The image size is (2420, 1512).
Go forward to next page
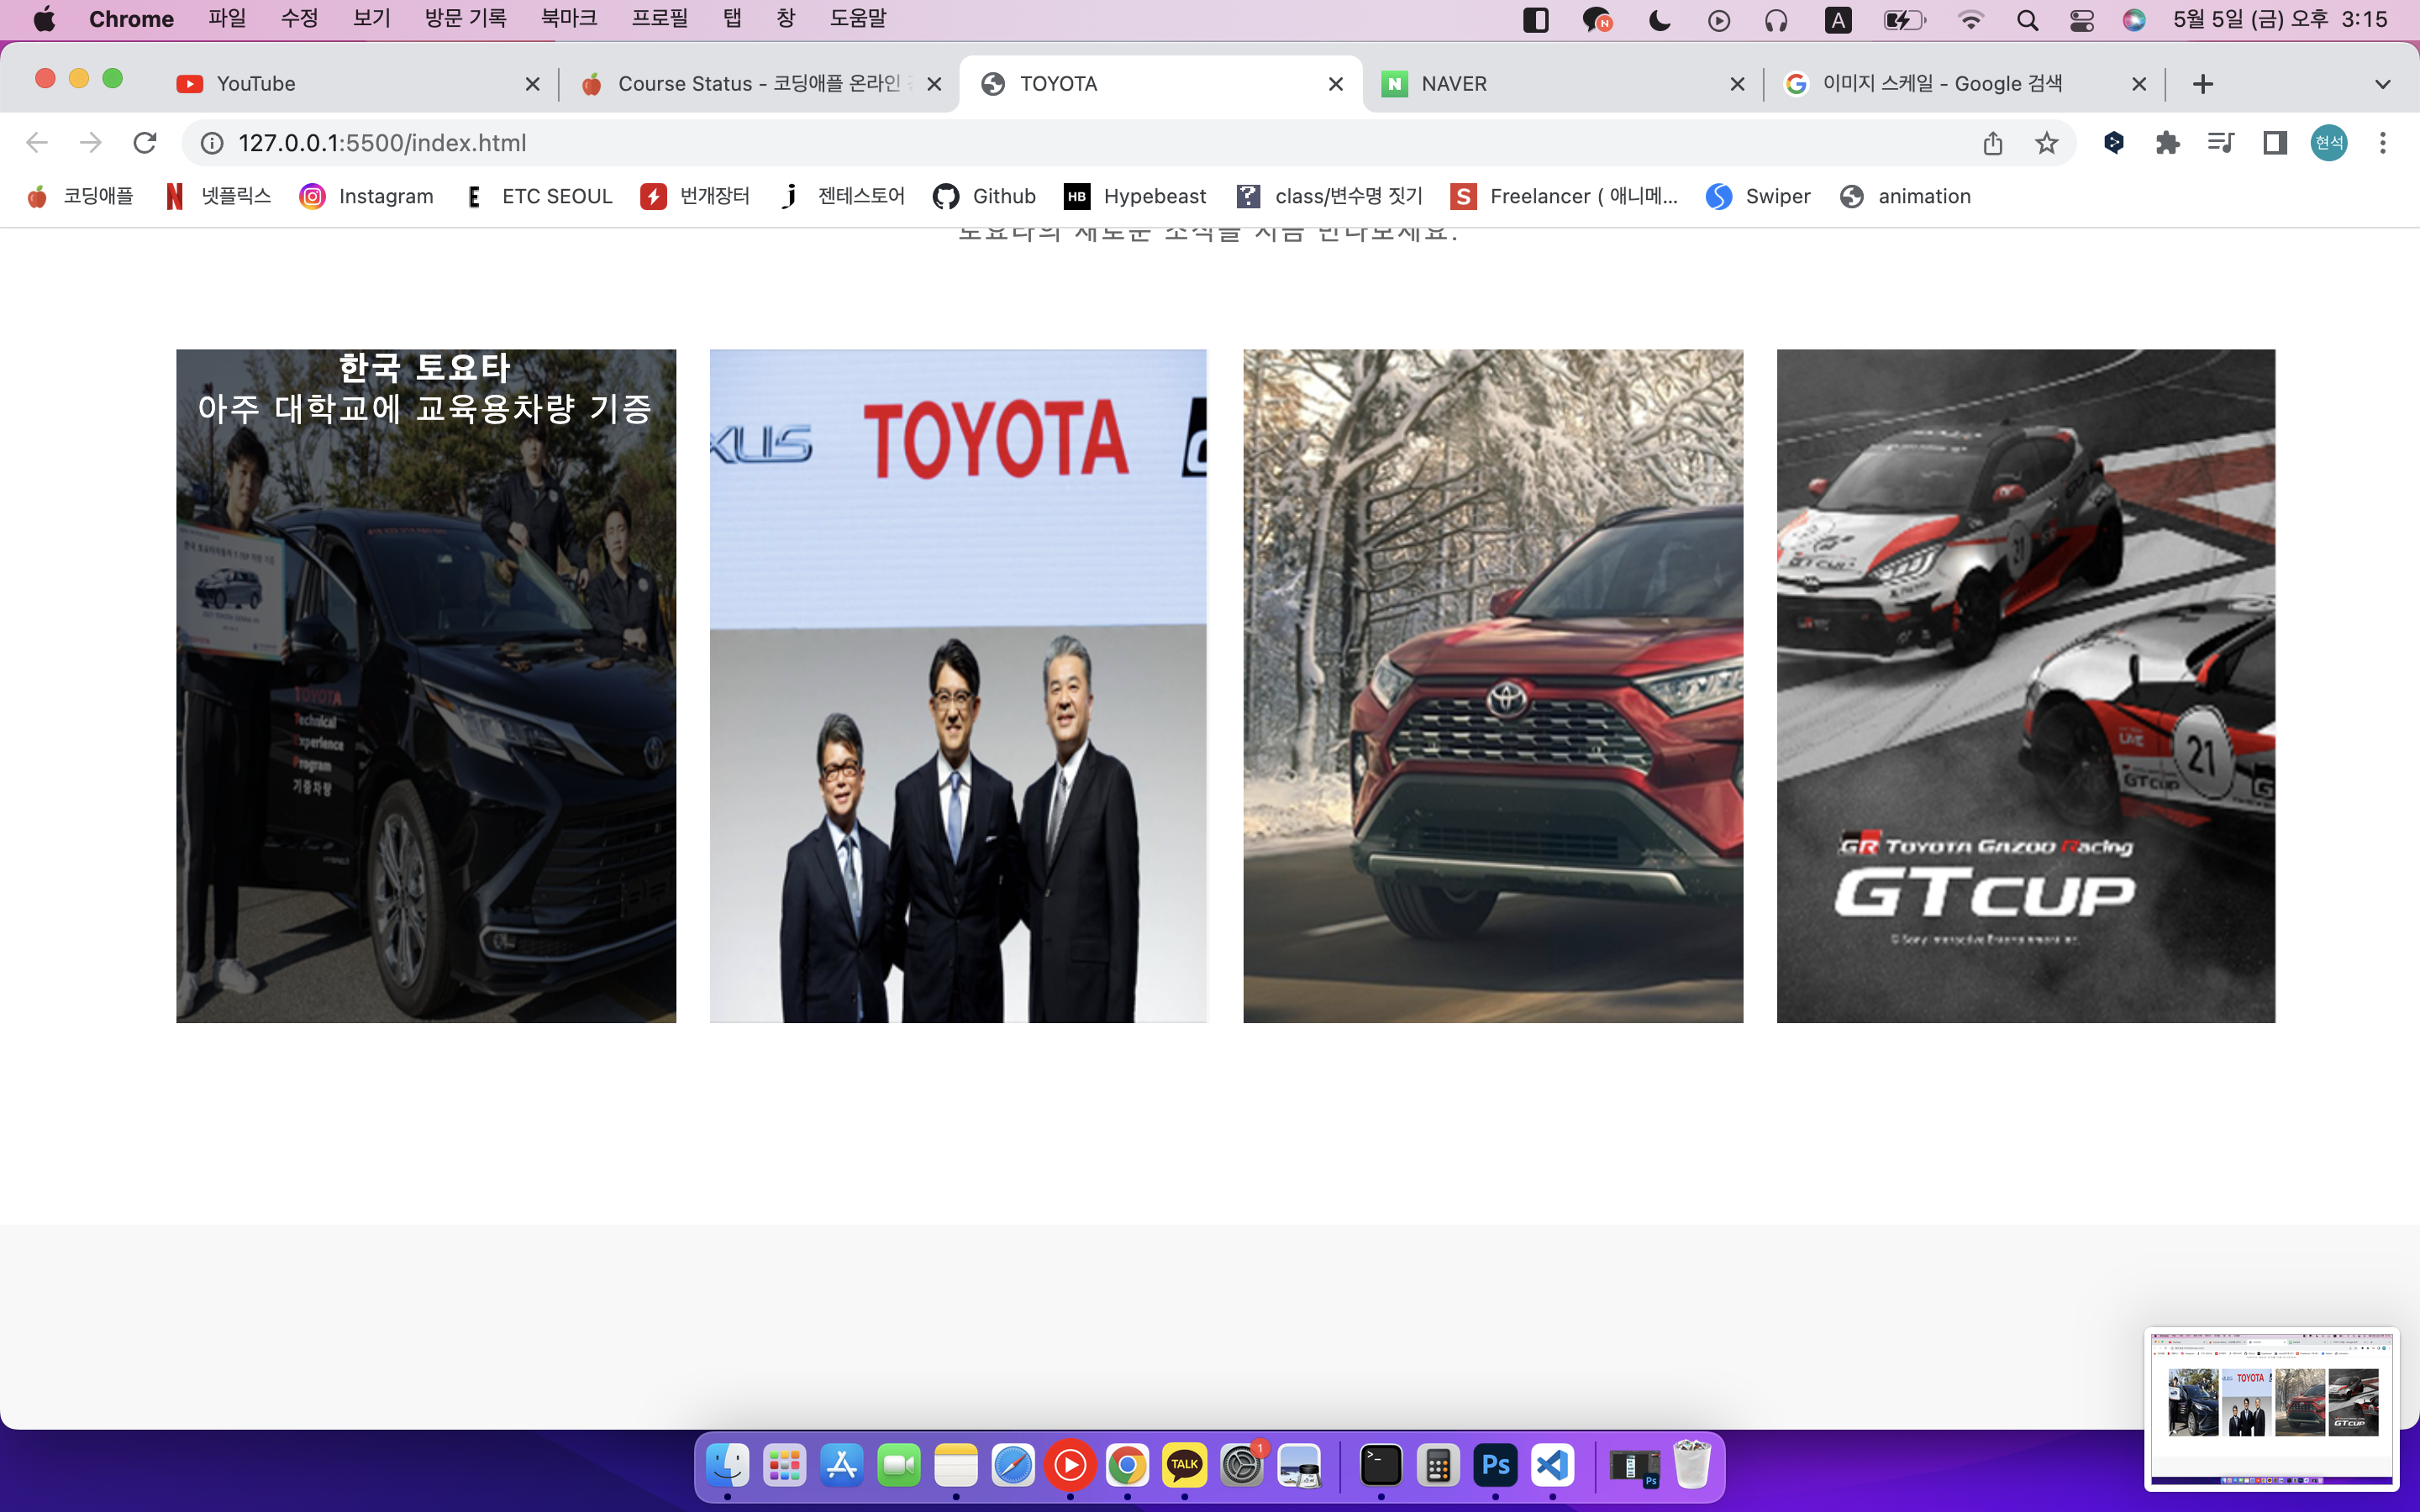click(x=91, y=143)
